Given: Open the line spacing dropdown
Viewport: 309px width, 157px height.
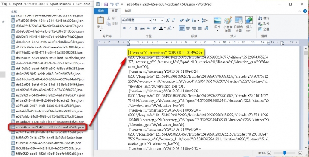Looking at the screenshot, I should (x=205, y=20).
